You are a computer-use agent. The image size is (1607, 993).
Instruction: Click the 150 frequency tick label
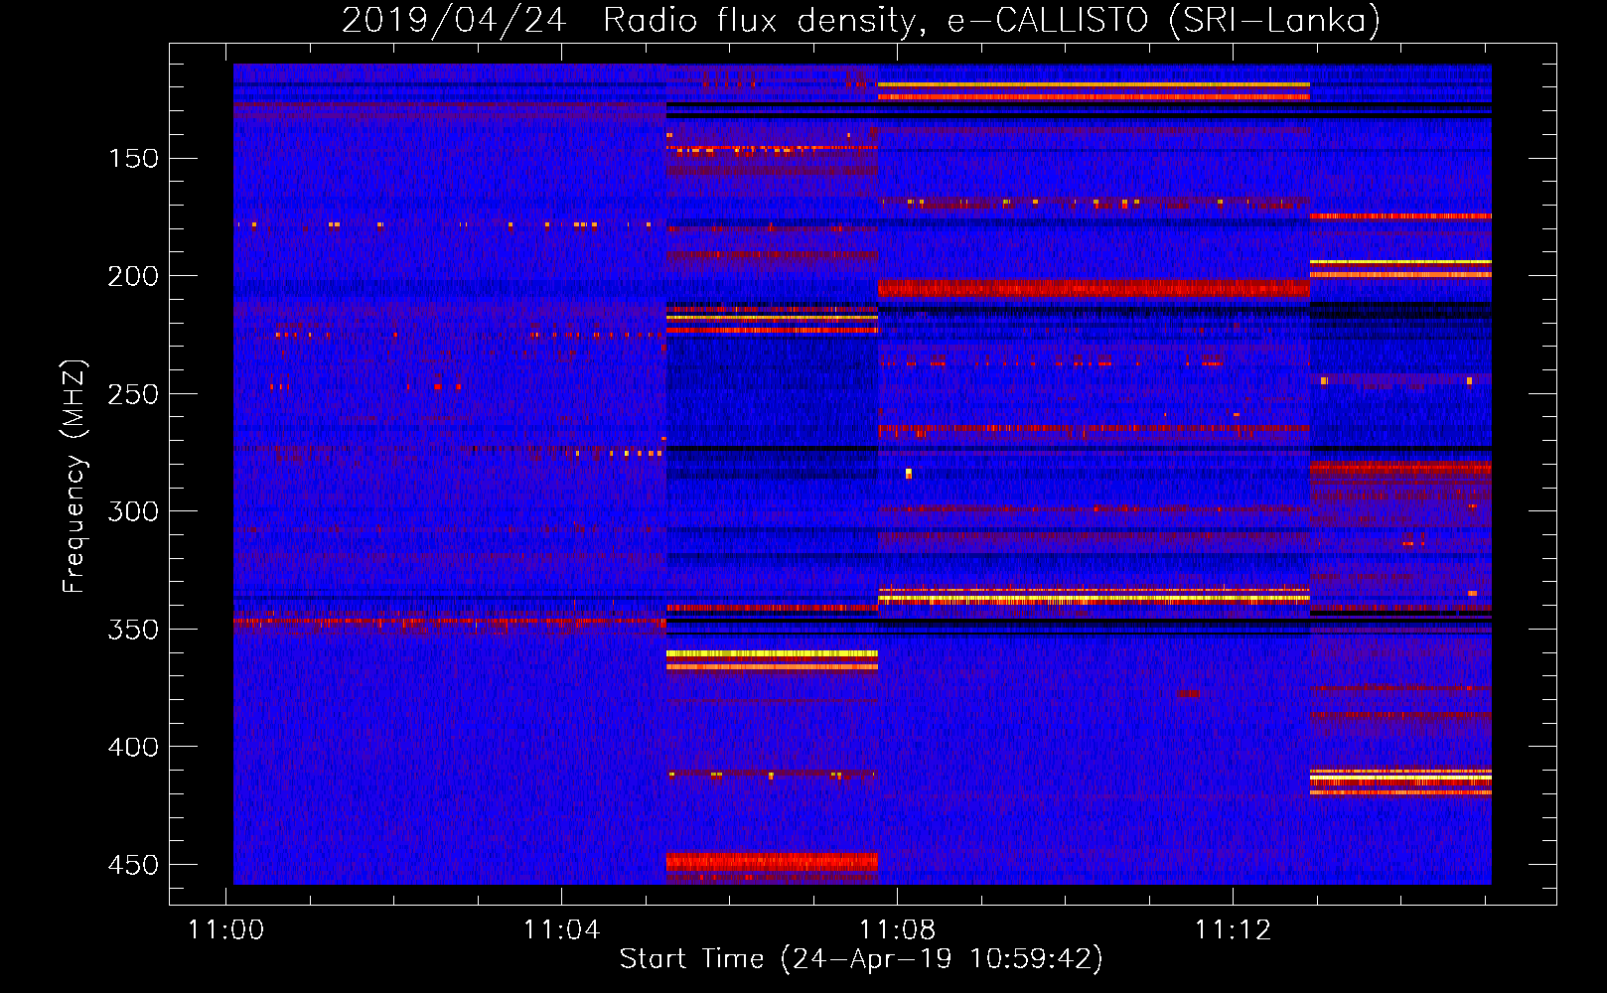point(133,159)
